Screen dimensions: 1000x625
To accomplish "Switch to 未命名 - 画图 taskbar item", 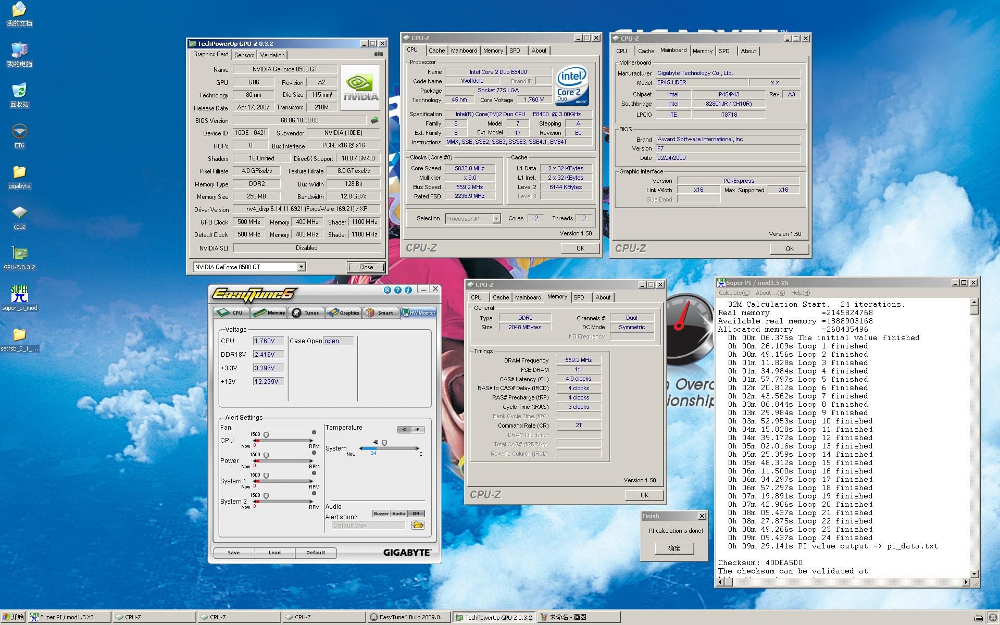I will [x=579, y=617].
